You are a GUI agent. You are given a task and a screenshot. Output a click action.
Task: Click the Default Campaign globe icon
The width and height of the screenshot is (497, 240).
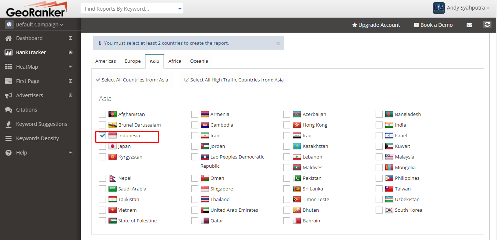point(9,25)
